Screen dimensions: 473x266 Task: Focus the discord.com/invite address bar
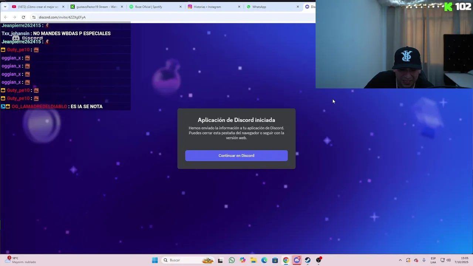[x=62, y=17]
